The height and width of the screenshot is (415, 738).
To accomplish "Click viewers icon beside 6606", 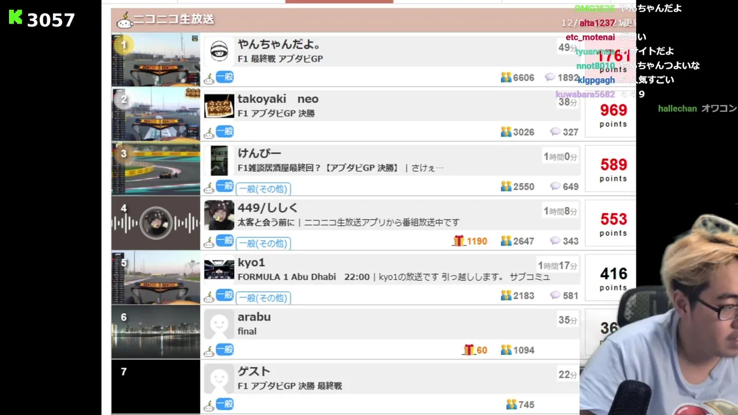I will click(506, 77).
